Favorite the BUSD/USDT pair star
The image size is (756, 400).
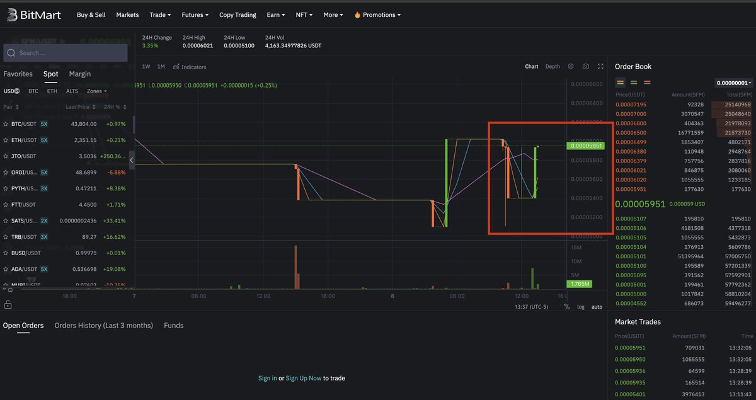tap(6, 253)
